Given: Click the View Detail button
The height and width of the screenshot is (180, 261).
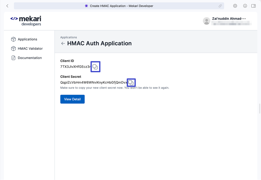Looking at the screenshot, I should coord(72,99).
